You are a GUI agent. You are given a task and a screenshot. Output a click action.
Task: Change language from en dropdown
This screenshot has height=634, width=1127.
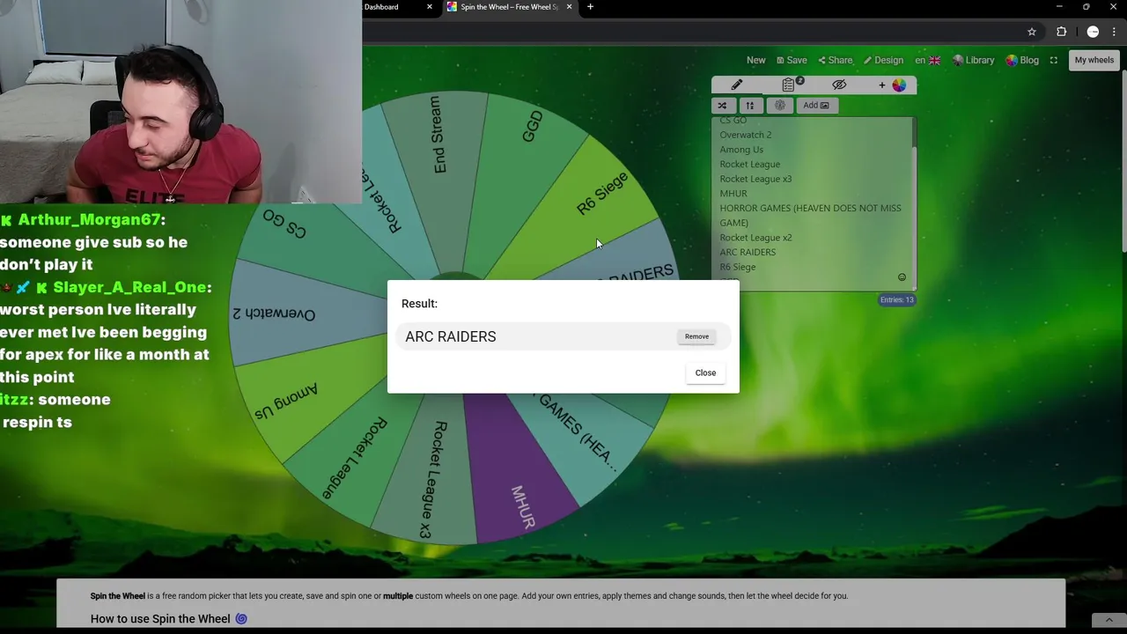tap(927, 61)
